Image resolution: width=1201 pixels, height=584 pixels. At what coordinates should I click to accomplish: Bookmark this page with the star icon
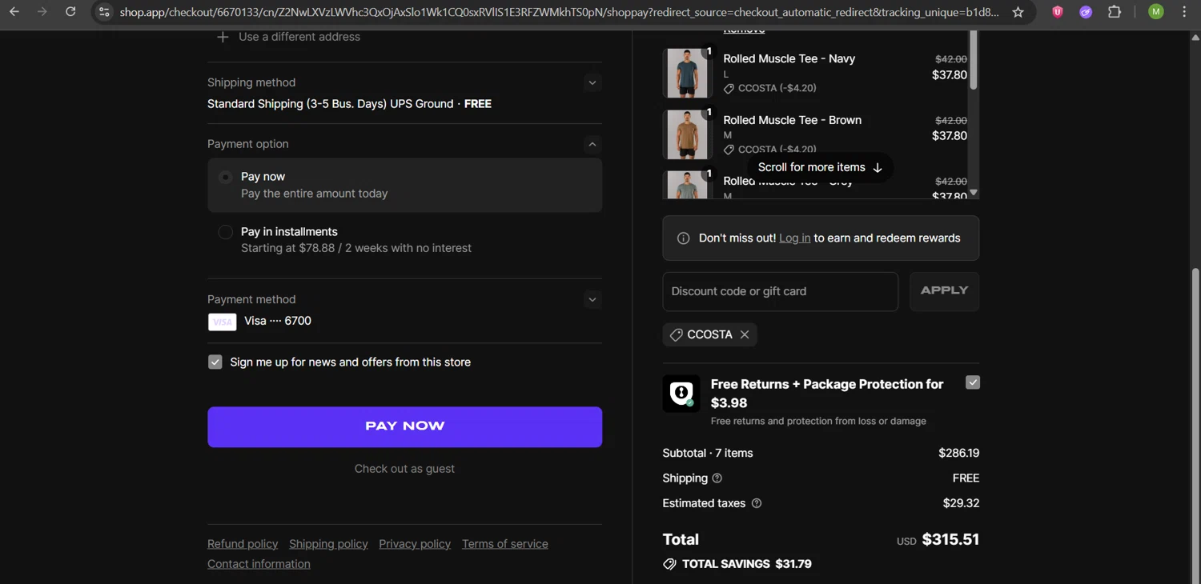point(1018,12)
